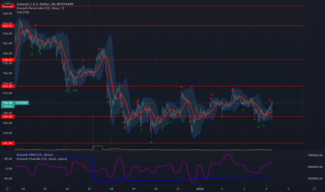
Task: Click date 31 on the time axis
Action: [177, 189]
